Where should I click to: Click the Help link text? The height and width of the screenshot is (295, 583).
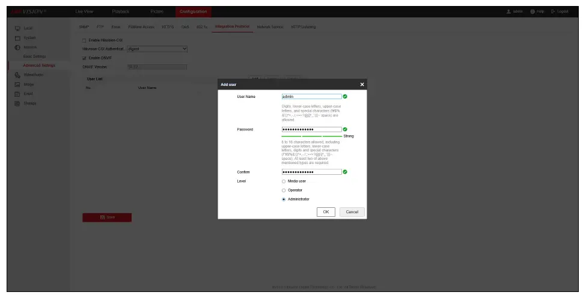(540, 11)
